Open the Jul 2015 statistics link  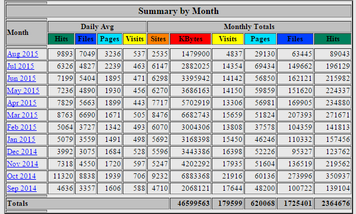20,66
